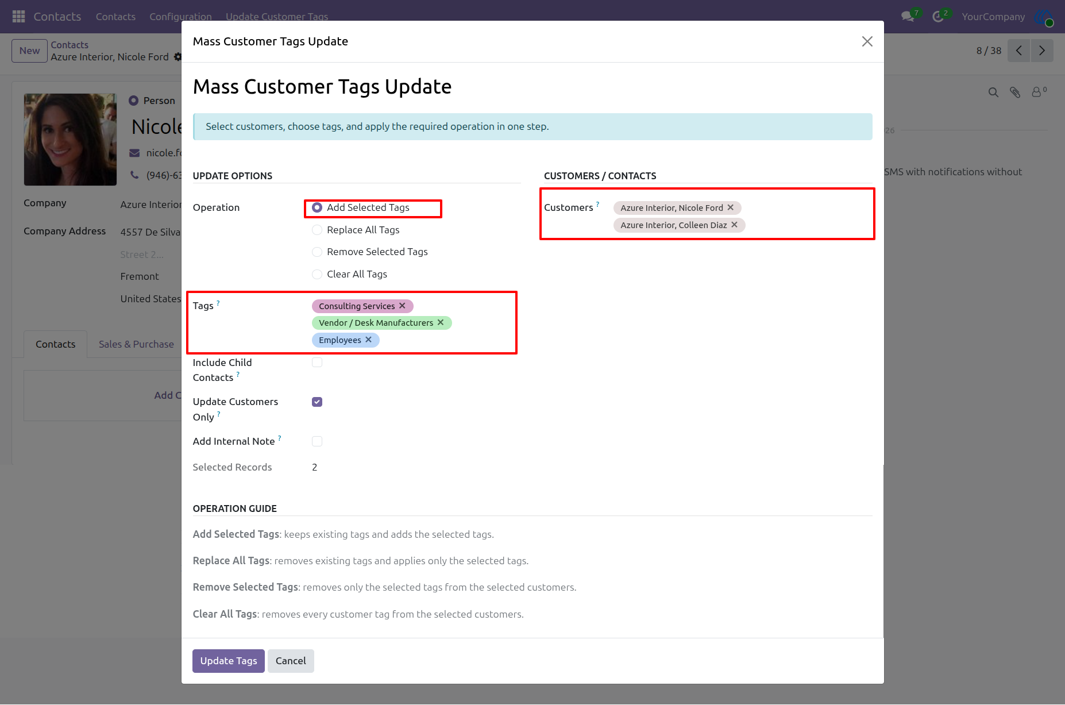Select Remove Selected Tags operation
The width and height of the screenshot is (1065, 705).
pyautogui.click(x=317, y=252)
